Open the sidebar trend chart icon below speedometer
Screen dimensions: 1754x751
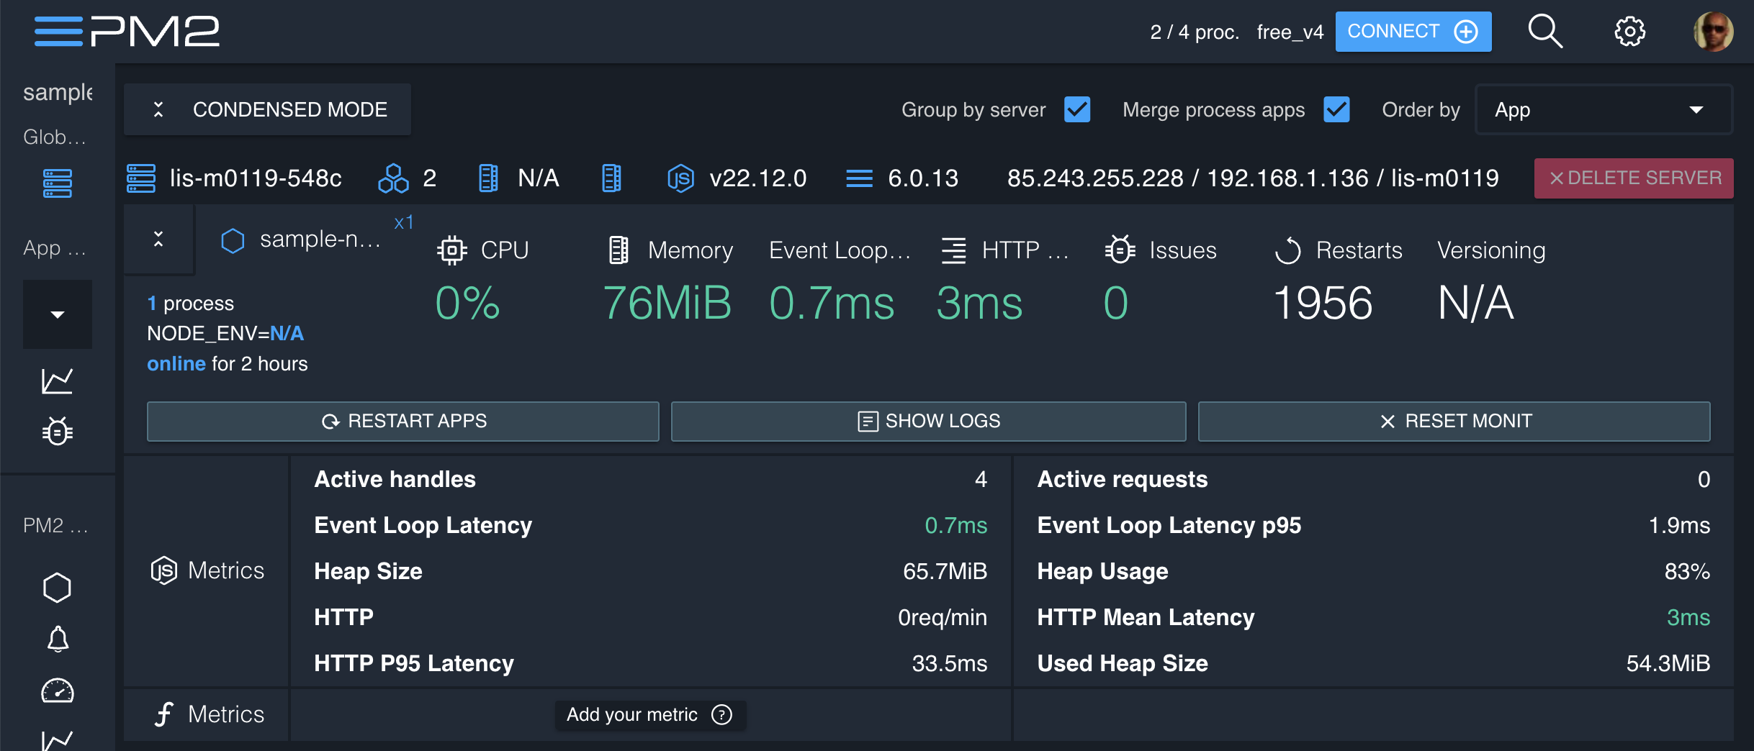pos(58,741)
